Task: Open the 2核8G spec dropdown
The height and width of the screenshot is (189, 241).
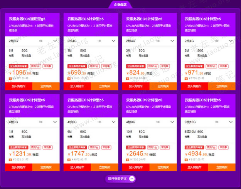Action: click(x=33, y=41)
